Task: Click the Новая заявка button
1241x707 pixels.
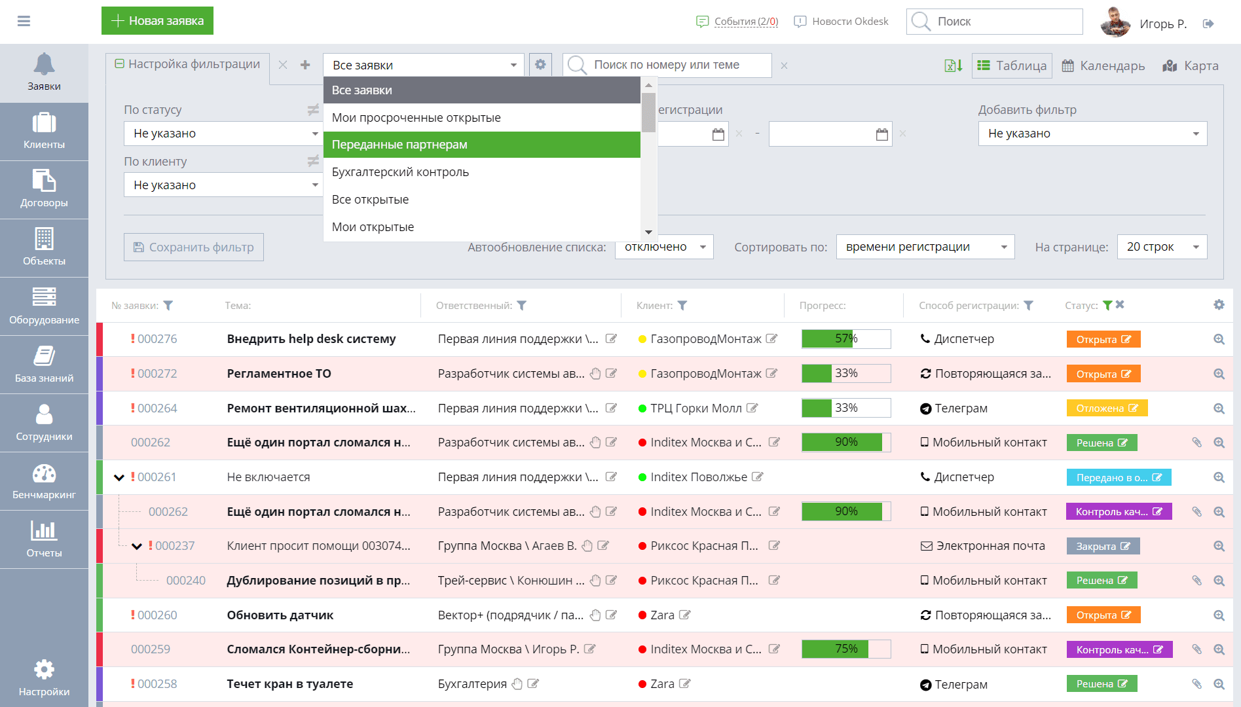Action: 157,21
